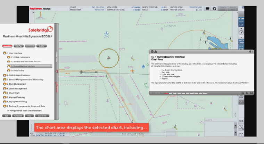Expand 7 Voyage Planning section
This screenshot has width=264, height=144.
click(16, 98)
